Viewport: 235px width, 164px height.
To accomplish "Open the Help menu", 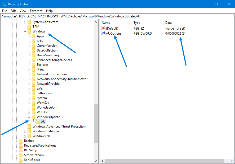I will click(49, 11).
